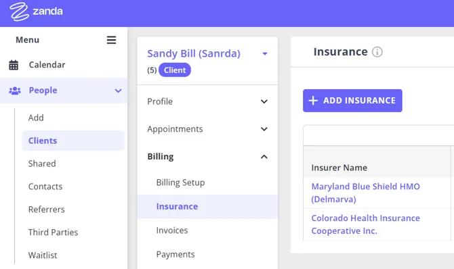454x269 pixels.
Task: Click the Menu heading text
Action: 28,40
